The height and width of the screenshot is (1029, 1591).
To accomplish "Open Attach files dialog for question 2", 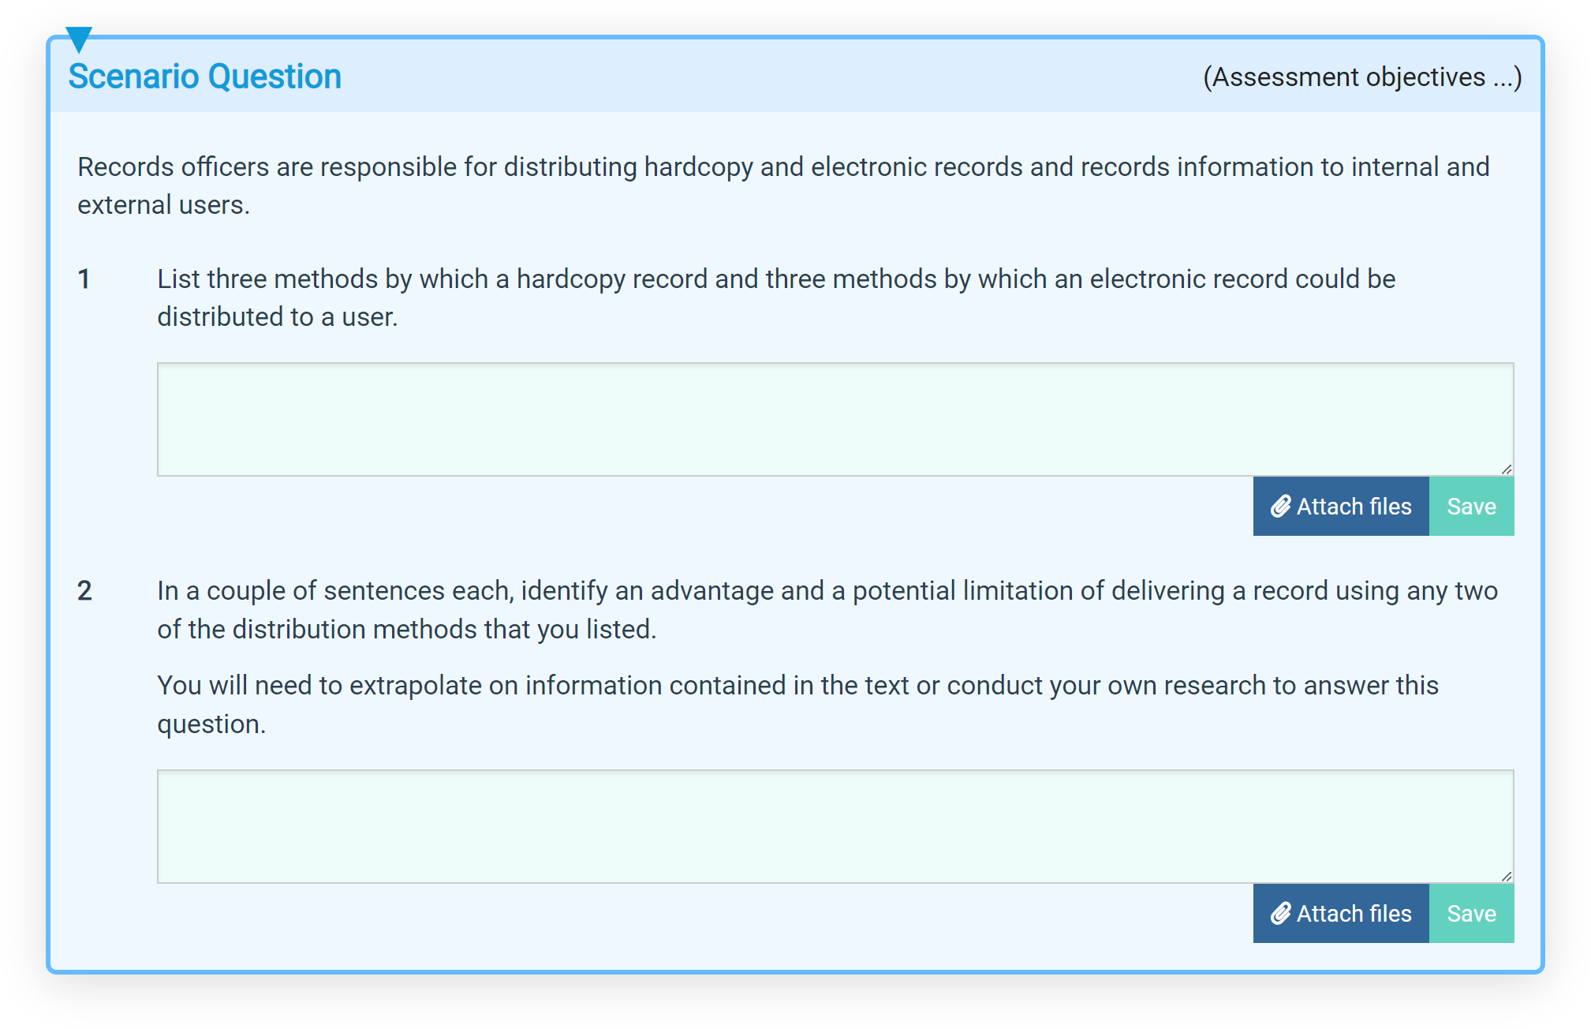I will click(1341, 913).
